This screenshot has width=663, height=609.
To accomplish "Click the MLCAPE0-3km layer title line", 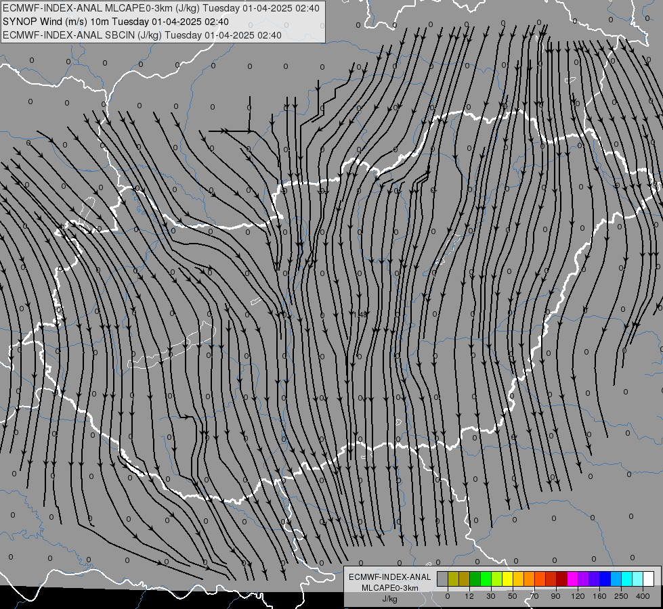I will pyautogui.click(x=161, y=8).
